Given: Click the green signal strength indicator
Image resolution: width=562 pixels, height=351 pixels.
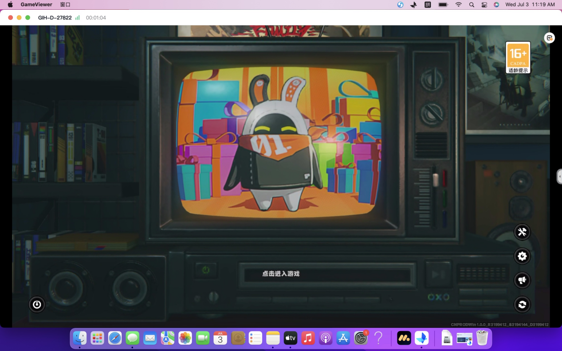Looking at the screenshot, I should tap(78, 18).
